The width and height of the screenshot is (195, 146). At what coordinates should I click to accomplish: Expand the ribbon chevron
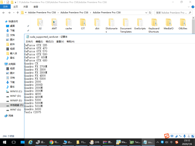(x=189, y=7)
